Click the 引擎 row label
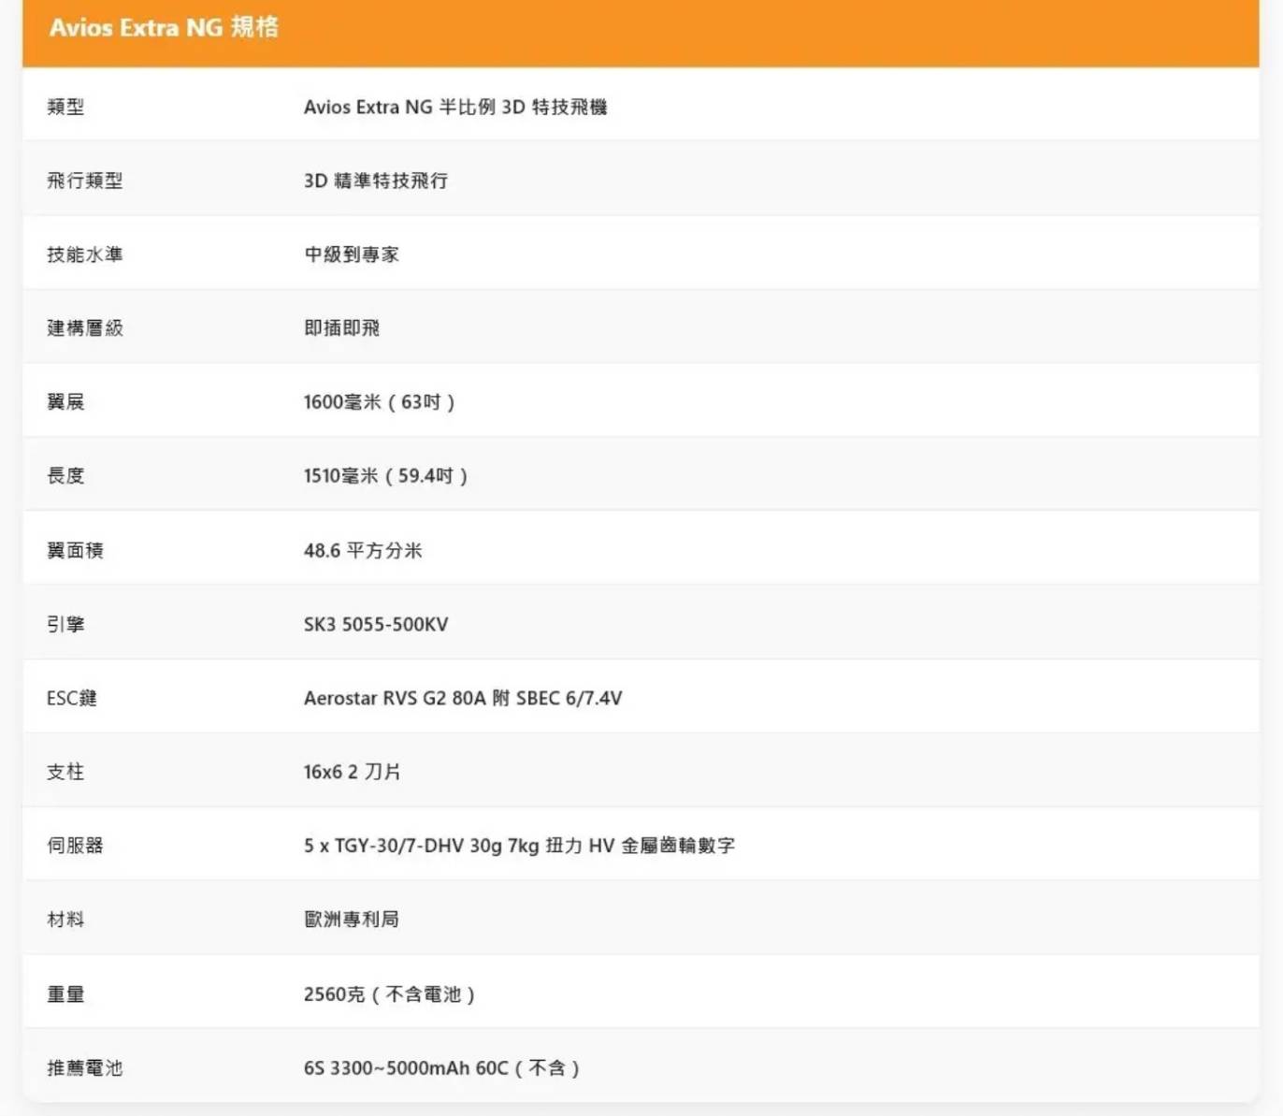 tap(65, 624)
